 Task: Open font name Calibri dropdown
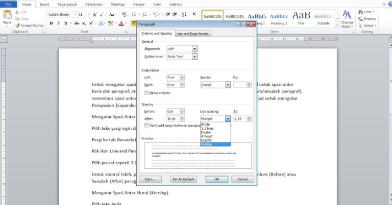[76, 14]
